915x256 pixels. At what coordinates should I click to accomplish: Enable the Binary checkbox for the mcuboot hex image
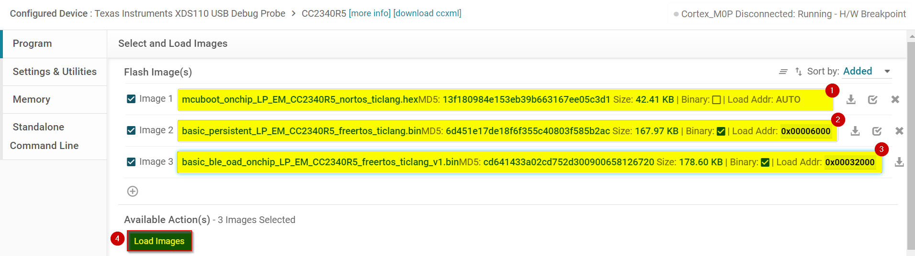coord(716,100)
